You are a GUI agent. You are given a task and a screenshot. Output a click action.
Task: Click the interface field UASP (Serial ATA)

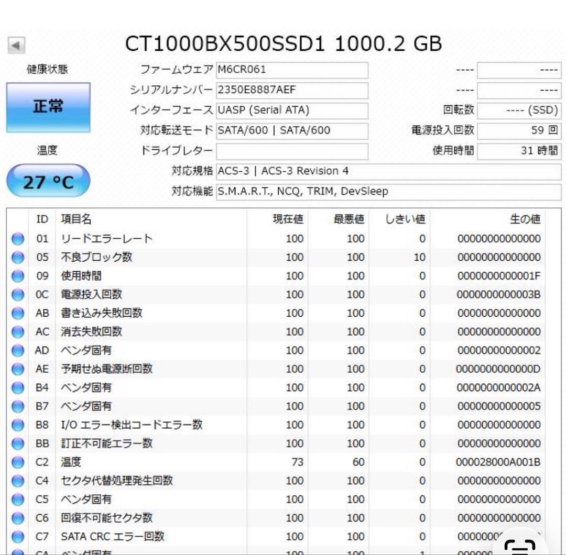click(292, 110)
